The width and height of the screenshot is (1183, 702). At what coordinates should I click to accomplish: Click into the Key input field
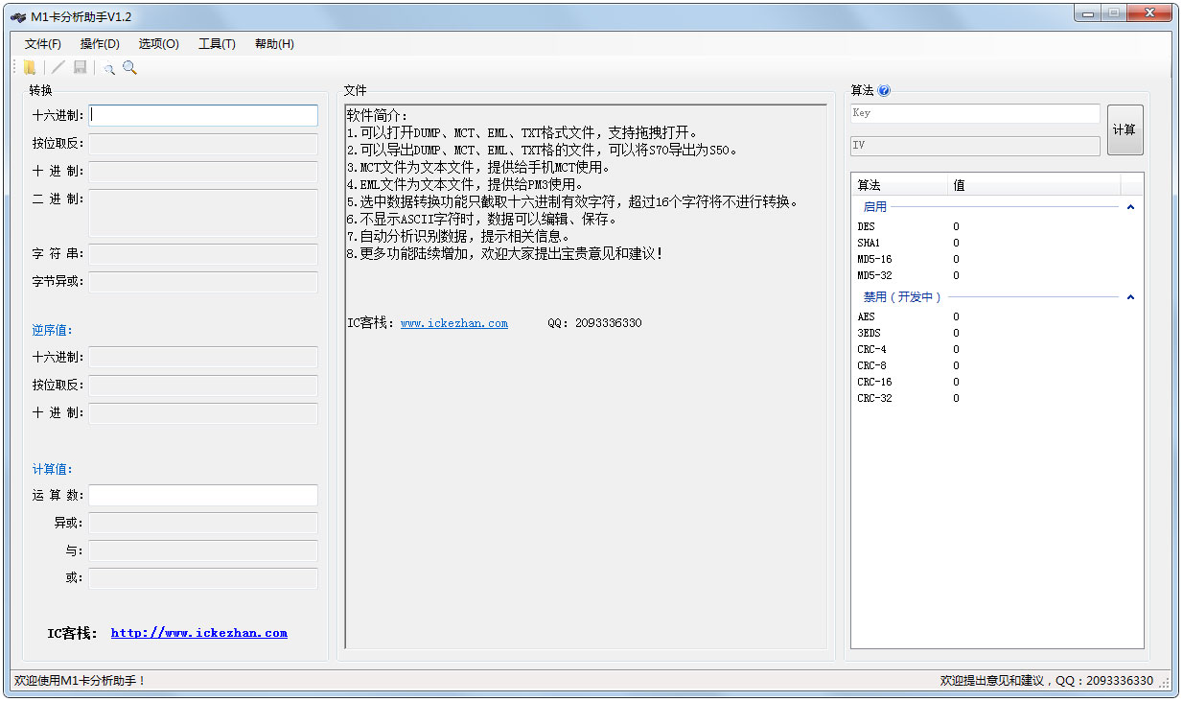coord(975,113)
